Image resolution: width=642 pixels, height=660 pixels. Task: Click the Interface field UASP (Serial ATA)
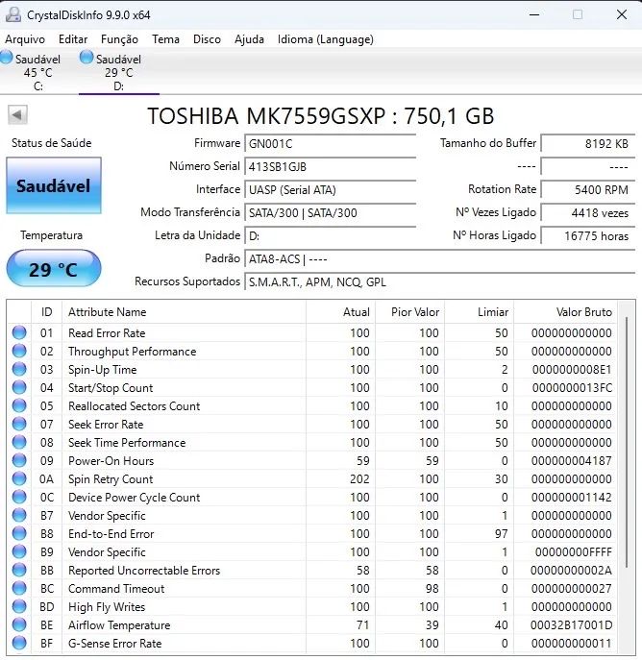(330, 190)
